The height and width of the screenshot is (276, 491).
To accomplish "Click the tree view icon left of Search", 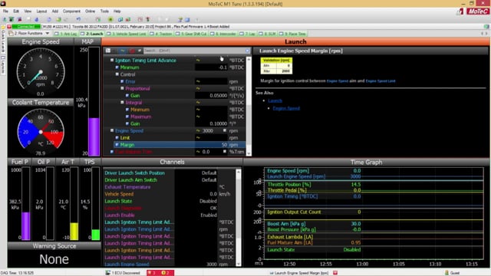I will click(108, 51).
